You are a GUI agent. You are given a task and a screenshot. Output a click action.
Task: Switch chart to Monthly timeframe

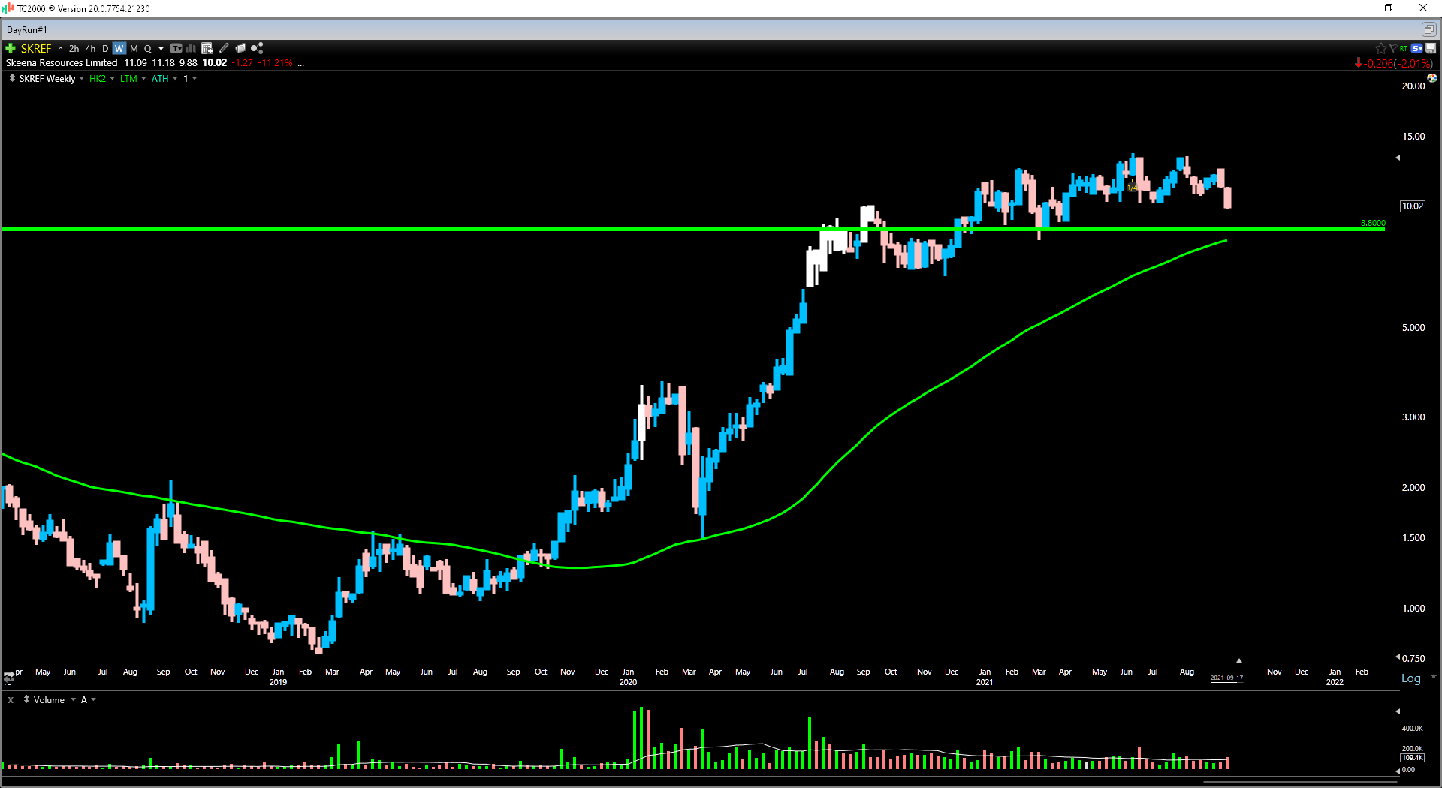134,48
